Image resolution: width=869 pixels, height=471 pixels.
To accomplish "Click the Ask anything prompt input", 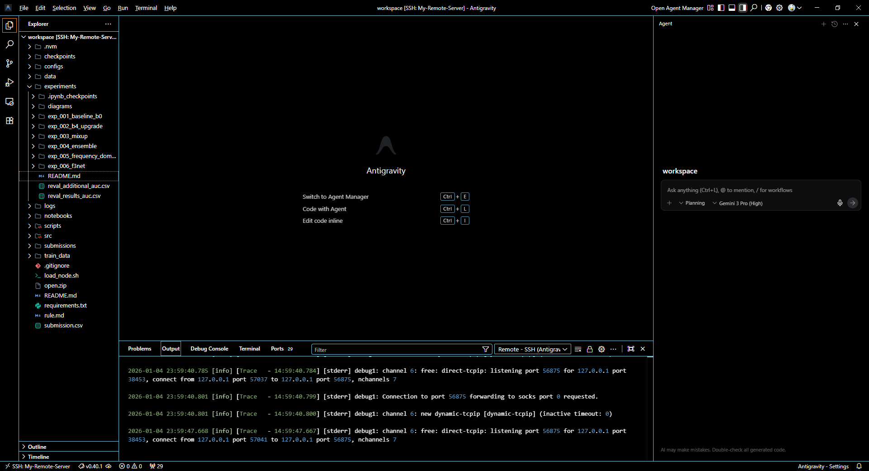I will tap(760, 190).
